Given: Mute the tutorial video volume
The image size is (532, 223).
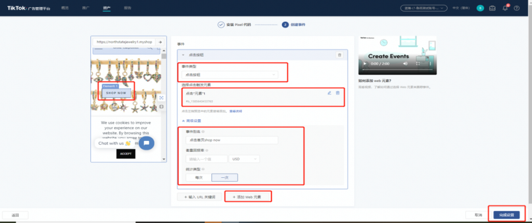Looking at the screenshot, I should coord(405,64).
